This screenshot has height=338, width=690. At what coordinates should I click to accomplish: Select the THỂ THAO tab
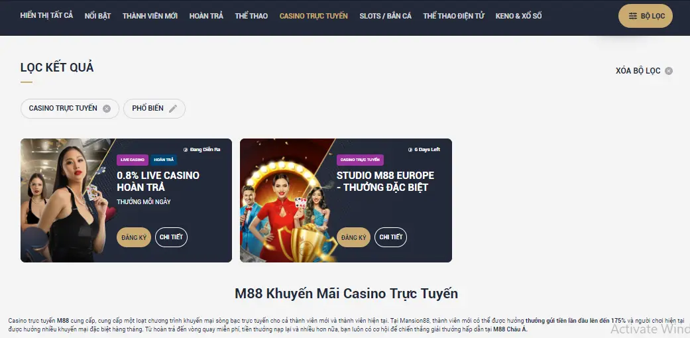tap(251, 16)
